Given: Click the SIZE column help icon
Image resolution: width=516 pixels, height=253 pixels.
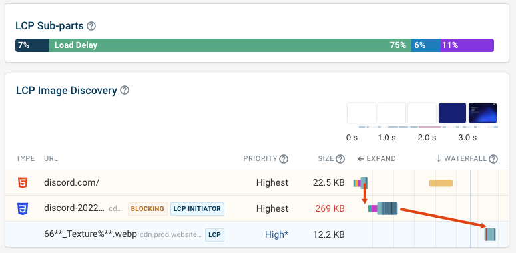Looking at the screenshot, I should 340,159.
